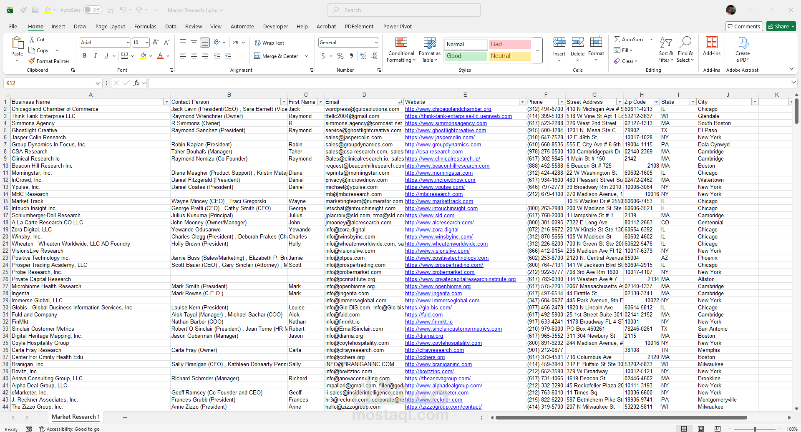Toggle Wrap Text
The width and height of the screenshot is (801, 432).
[269, 43]
